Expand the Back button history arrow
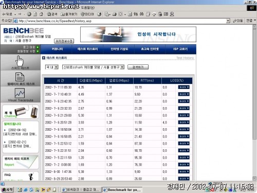Image resolution: width=257 pixels, height=193 pixels. click(15, 14)
